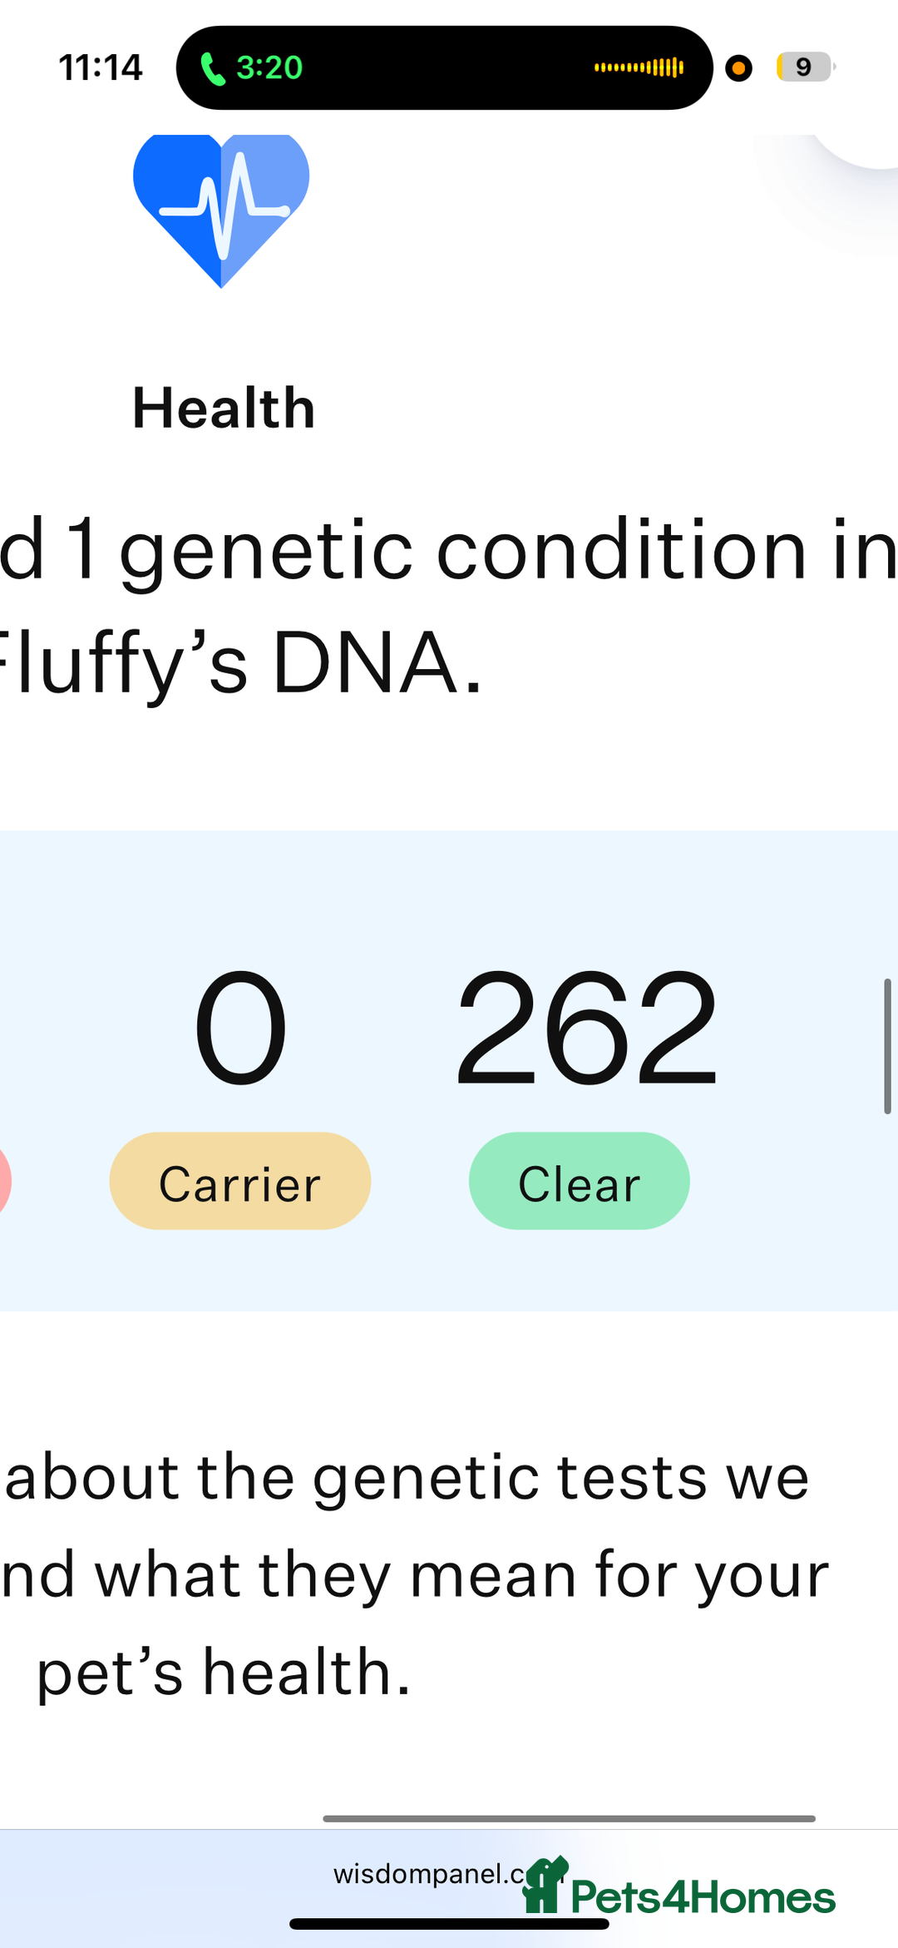The width and height of the screenshot is (898, 1948).
Task: Tap the 11:14 clock in status bar
Action: coord(101,67)
